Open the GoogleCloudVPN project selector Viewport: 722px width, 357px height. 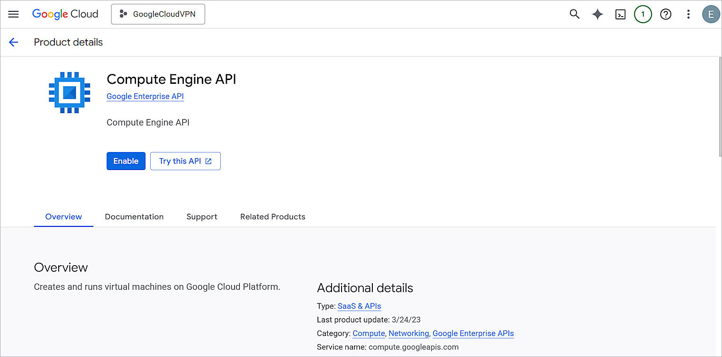158,14
